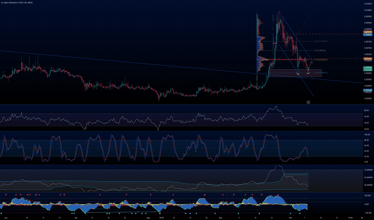Click the circular event icon below the candles
The height and width of the screenshot is (220, 374).
pyautogui.click(x=308, y=102)
